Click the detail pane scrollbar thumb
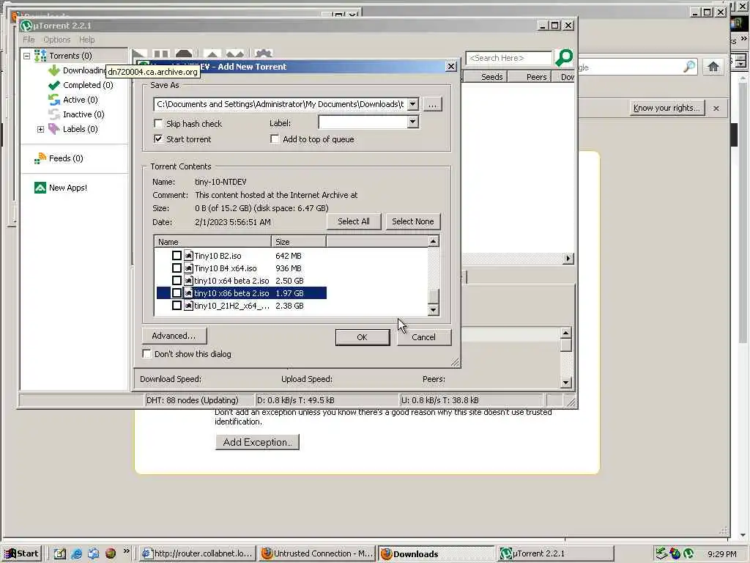Screen dimensions: 750x563 [x=566, y=345]
